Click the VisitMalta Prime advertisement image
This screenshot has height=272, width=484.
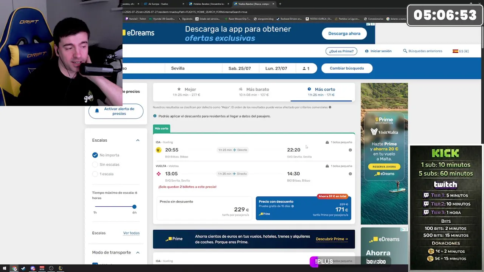pyautogui.click(x=384, y=154)
